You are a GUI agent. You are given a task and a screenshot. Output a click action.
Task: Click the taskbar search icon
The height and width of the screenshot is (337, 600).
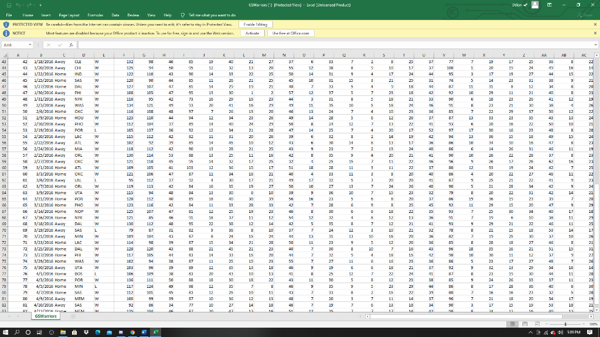17,332
